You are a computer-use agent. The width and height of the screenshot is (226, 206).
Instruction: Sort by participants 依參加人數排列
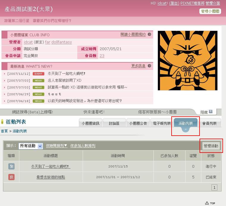point(83,146)
